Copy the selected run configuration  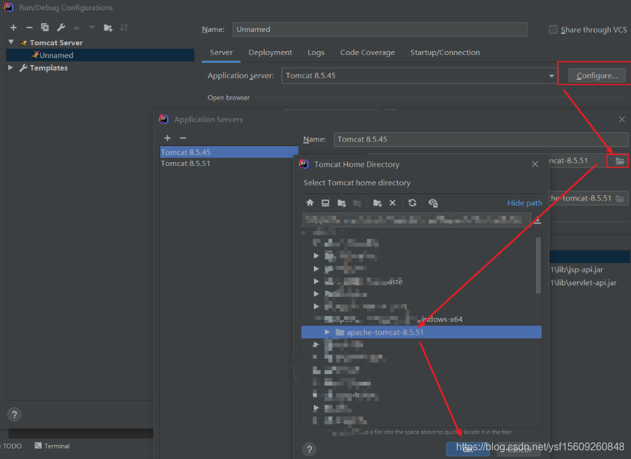click(x=45, y=27)
